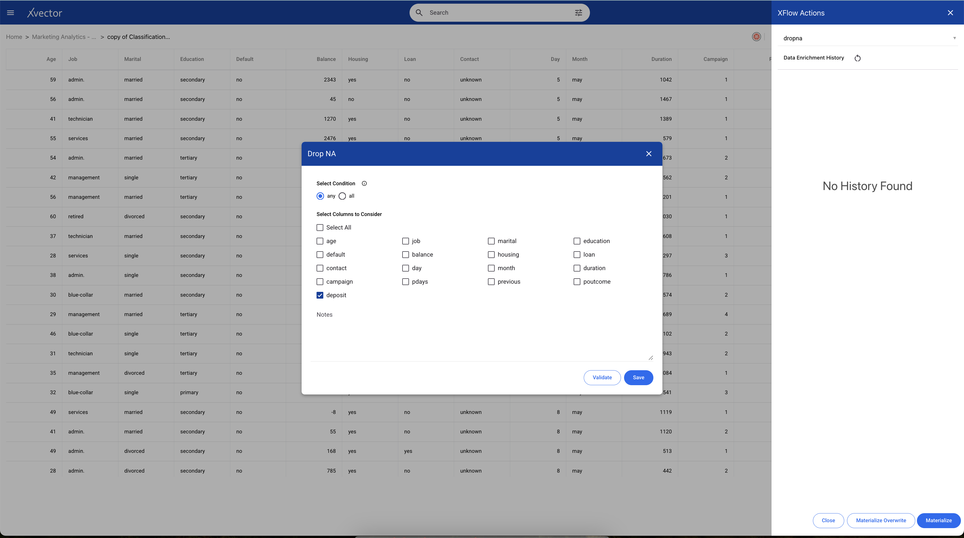Open Marketing Analytics breadcrumb link

coord(64,37)
